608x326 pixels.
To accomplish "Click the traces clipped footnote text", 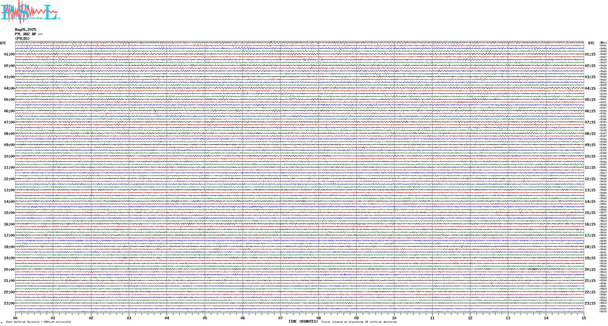I will click(359, 322).
